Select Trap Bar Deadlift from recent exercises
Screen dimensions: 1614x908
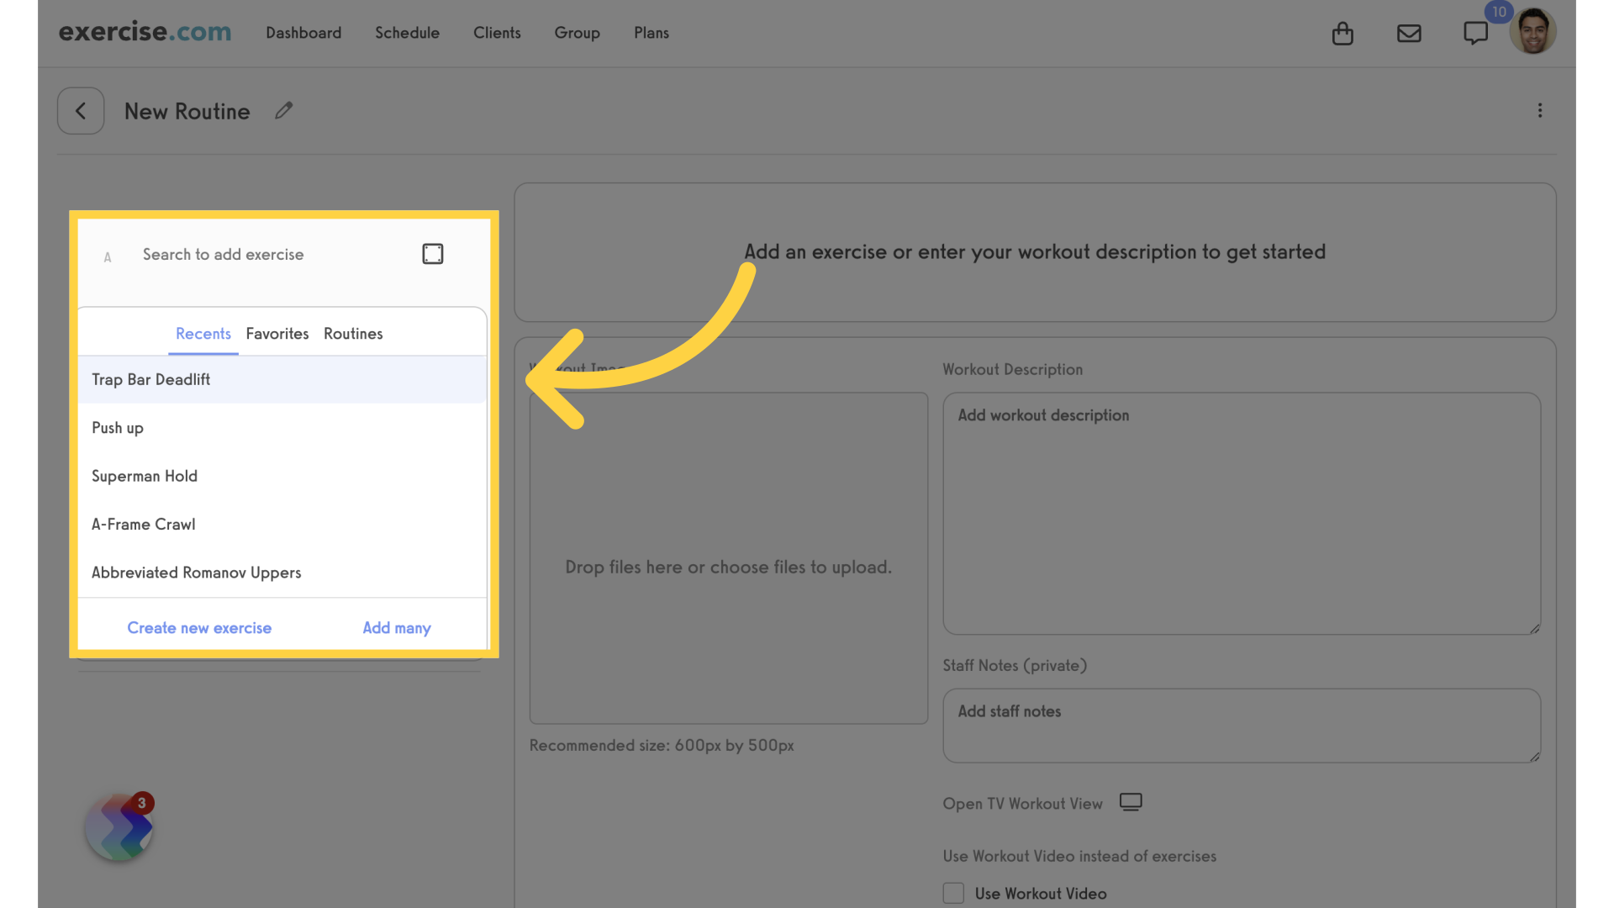click(282, 379)
